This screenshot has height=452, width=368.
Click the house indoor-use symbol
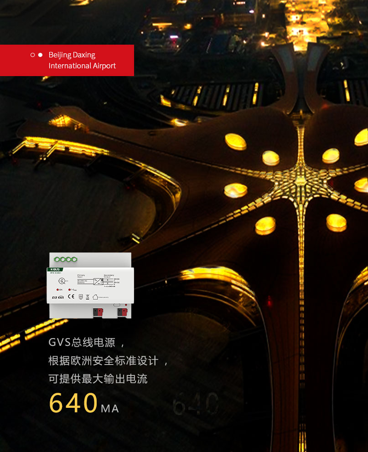tap(95, 297)
